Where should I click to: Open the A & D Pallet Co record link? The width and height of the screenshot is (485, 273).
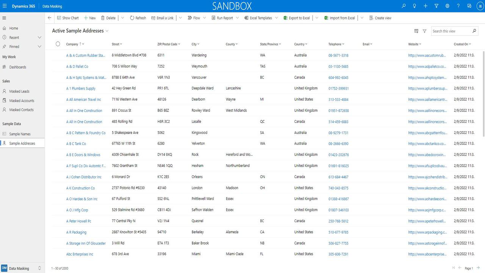point(77,66)
